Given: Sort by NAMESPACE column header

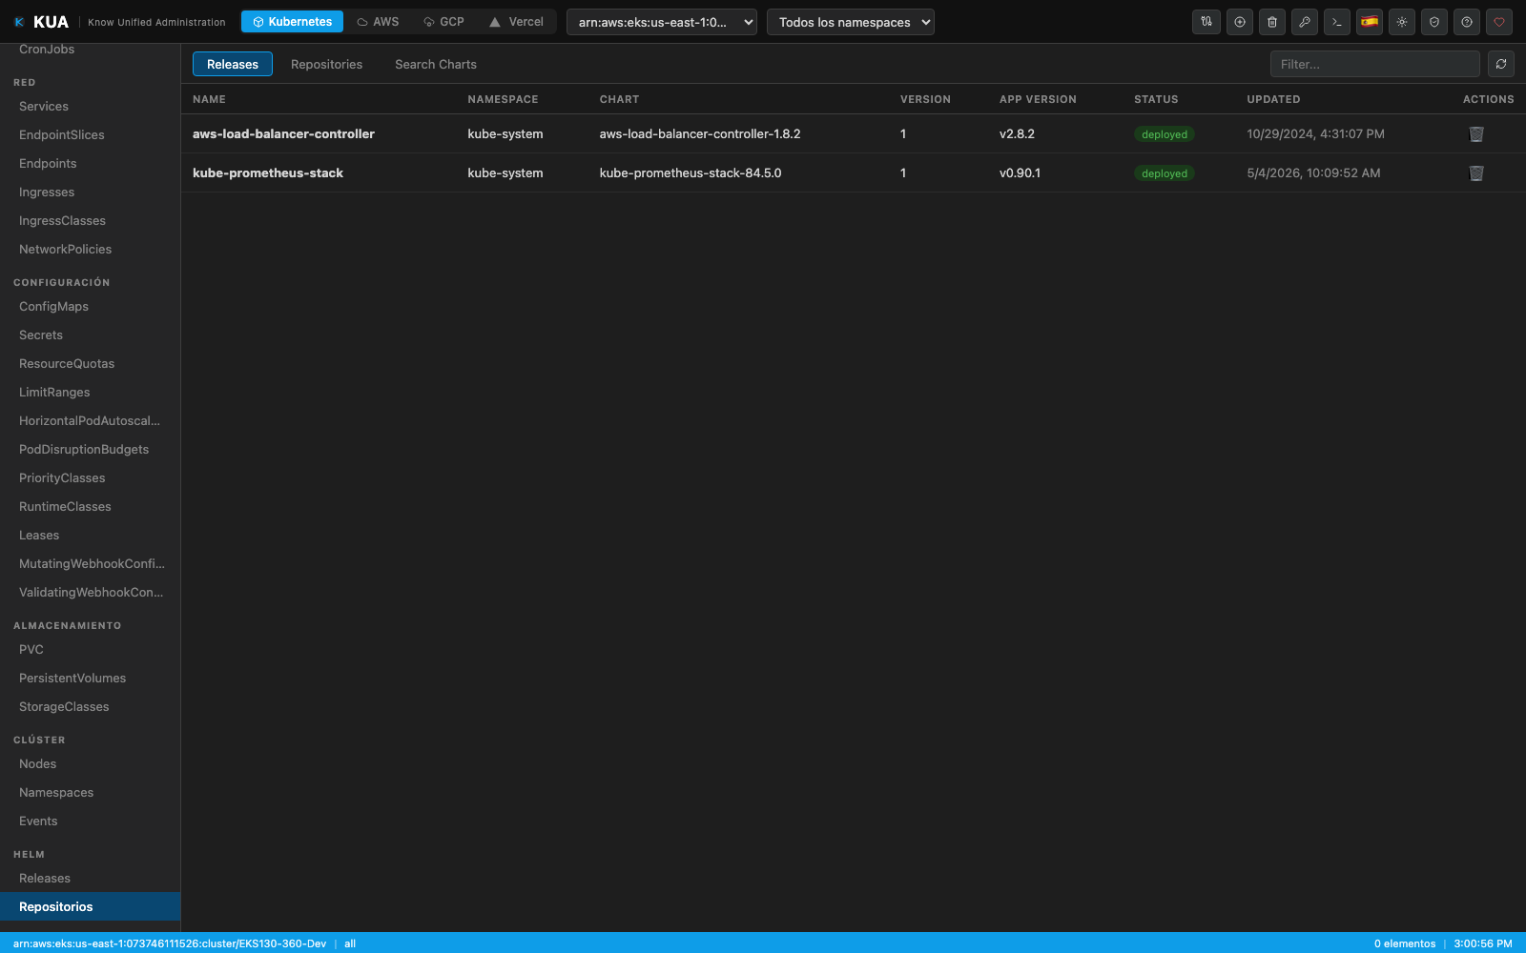Looking at the screenshot, I should coord(503,99).
